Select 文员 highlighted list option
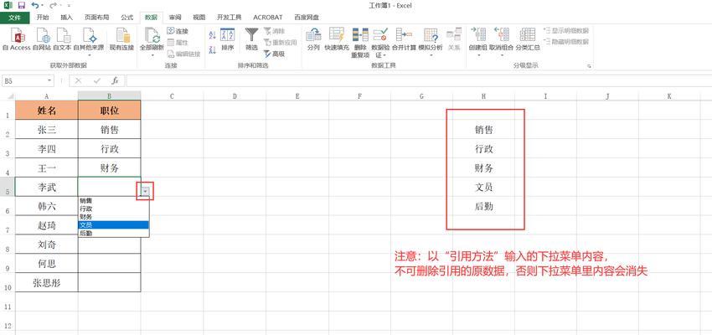The width and height of the screenshot is (712, 335). (x=114, y=224)
